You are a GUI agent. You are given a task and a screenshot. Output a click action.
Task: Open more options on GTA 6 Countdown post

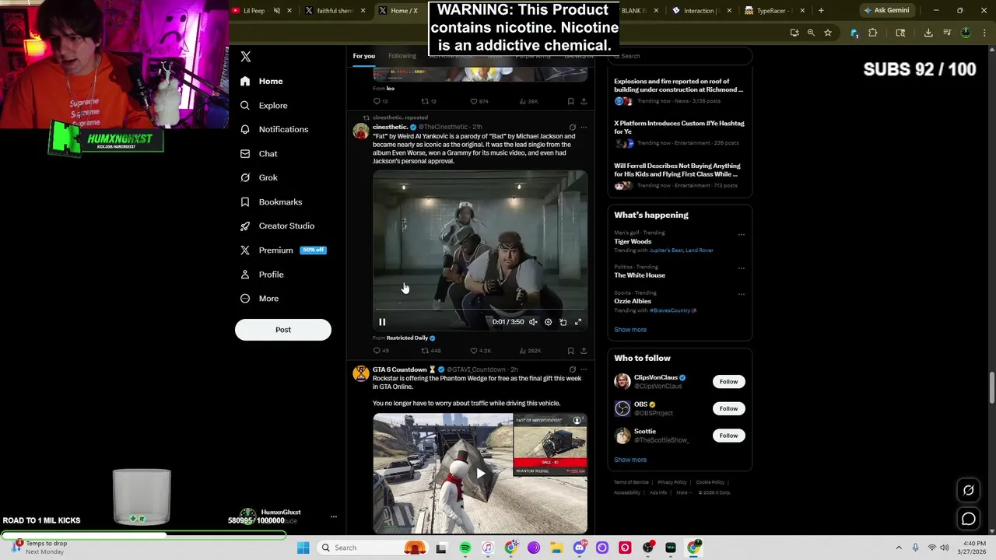click(584, 369)
